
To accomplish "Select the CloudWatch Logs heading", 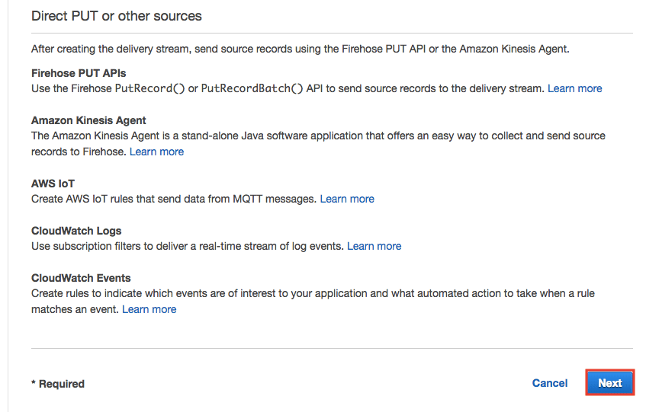I will click(x=76, y=231).
